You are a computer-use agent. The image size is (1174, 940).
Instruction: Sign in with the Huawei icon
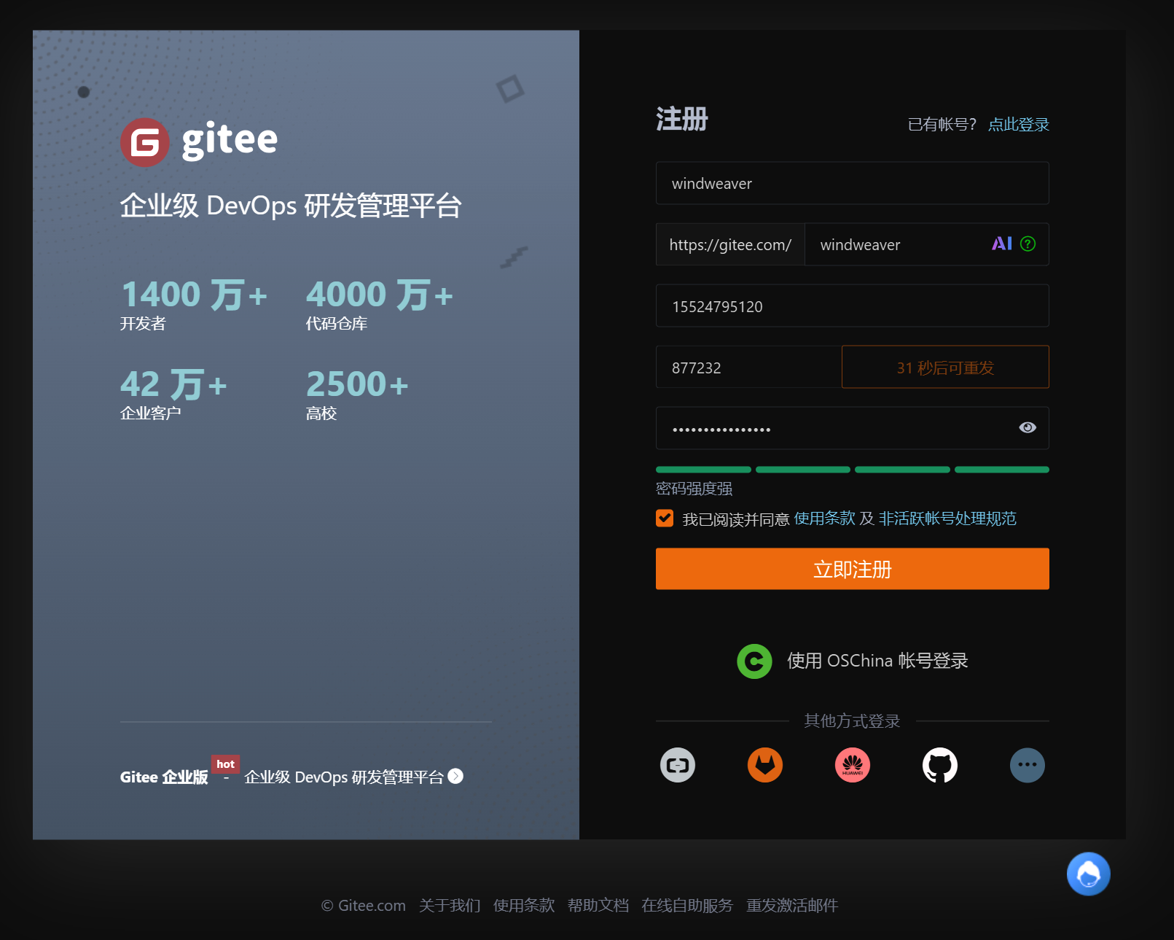coord(853,765)
